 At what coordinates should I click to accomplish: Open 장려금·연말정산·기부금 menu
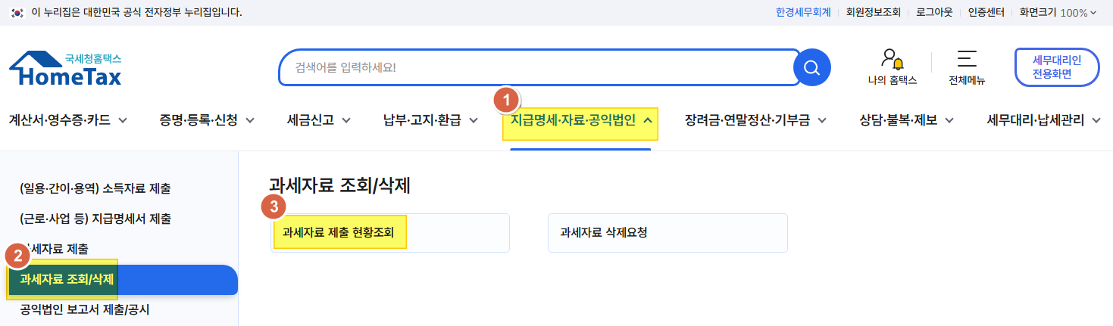coord(755,120)
